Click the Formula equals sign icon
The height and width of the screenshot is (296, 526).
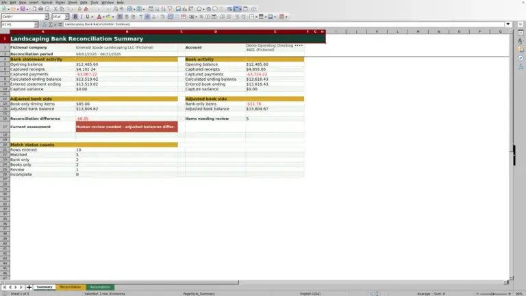click(60, 25)
